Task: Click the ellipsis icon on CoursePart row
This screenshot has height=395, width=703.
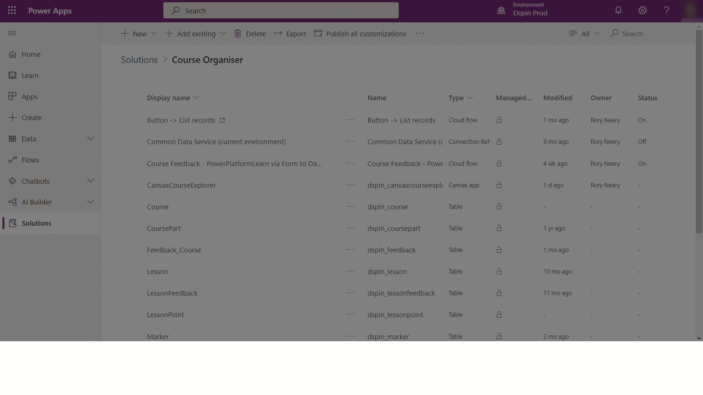Action: pyautogui.click(x=350, y=228)
